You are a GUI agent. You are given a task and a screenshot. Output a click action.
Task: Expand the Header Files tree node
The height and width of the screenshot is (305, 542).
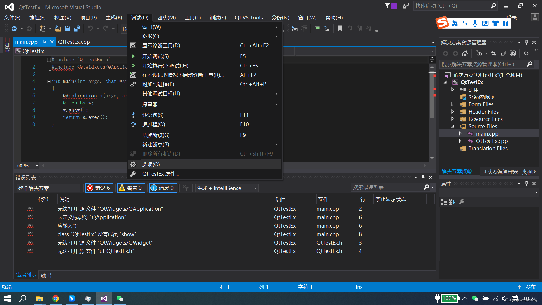point(453,112)
